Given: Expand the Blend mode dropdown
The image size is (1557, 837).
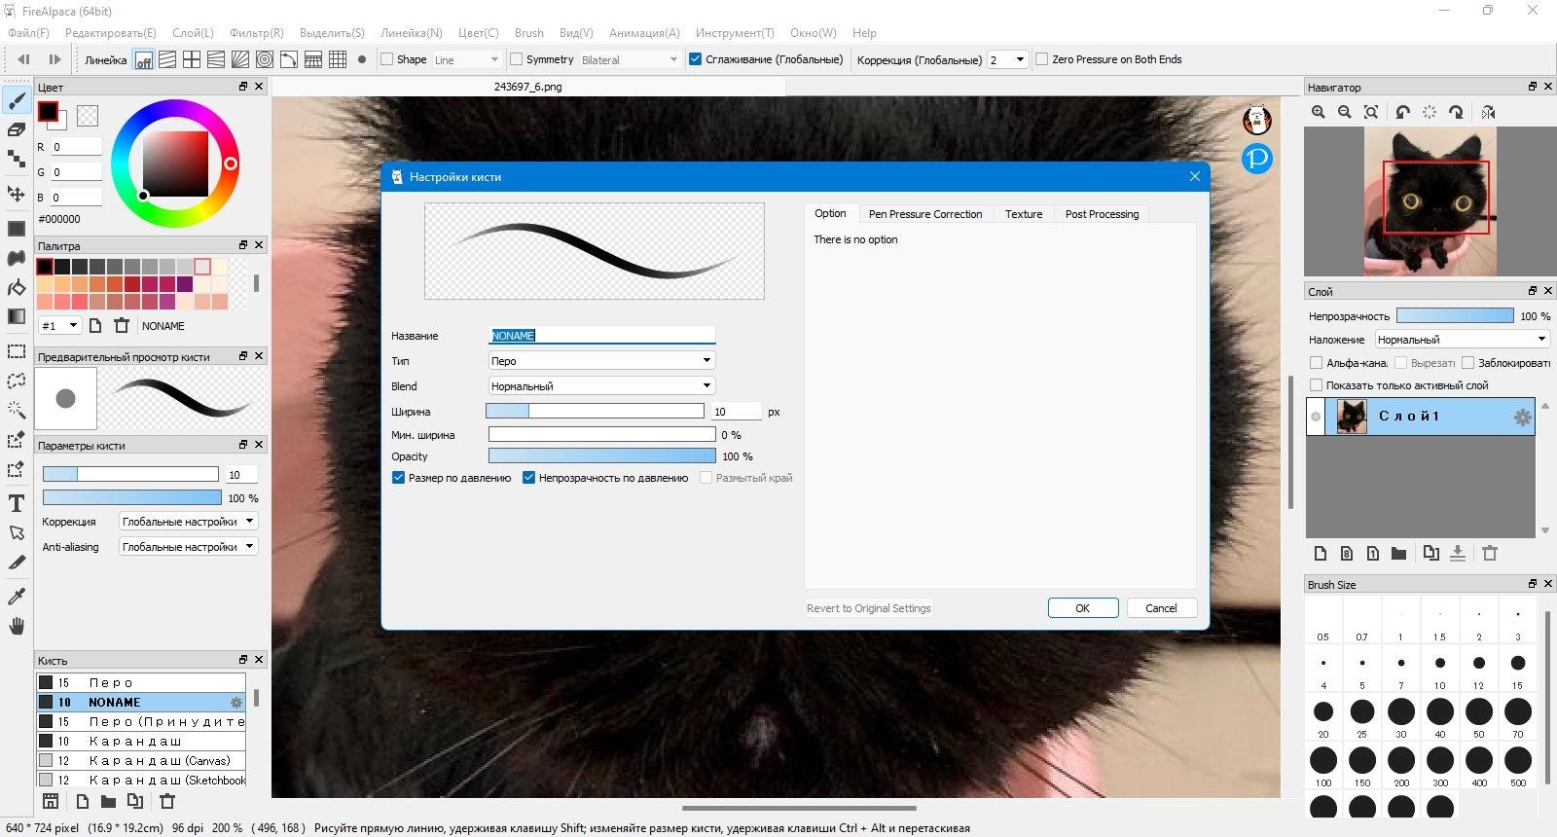Looking at the screenshot, I should (601, 386).
